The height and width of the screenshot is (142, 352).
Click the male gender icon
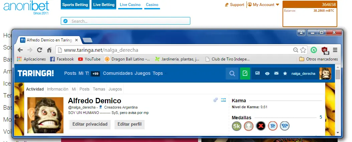(215, 100)
